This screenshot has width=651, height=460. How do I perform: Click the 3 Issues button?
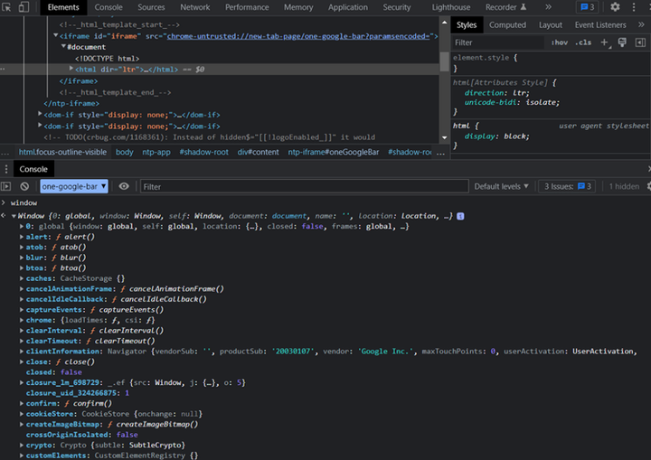pos(568,186)
